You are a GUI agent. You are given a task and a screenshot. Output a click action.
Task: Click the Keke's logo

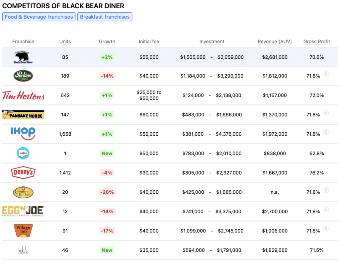point(23,250)
